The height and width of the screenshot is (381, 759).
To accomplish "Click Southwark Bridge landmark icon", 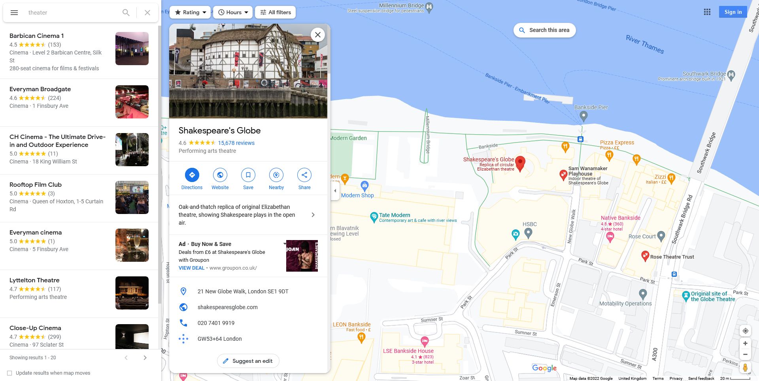I will tap(731, 75).
